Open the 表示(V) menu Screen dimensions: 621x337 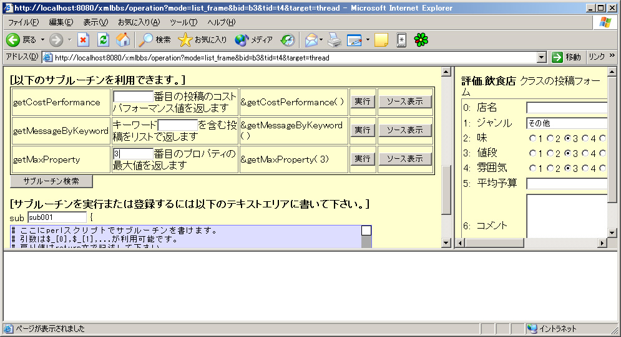click(x=95, y=22)
